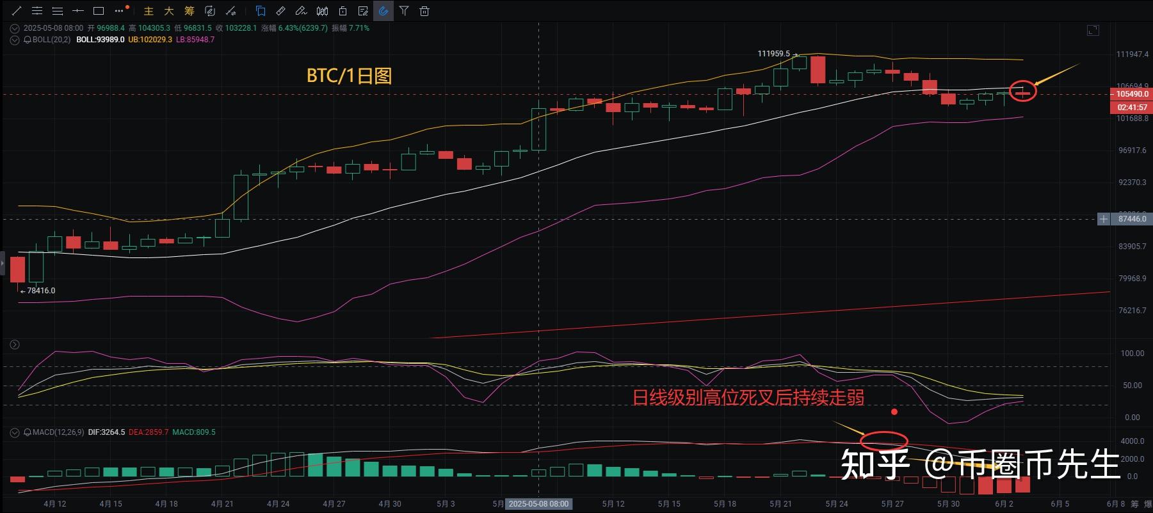1153x513 pixels.
Task: Click the fullscreen expand chart icon
Action: click(1093, 30)
